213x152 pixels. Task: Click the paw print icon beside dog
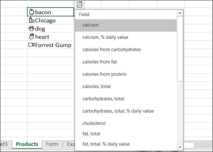[31, 29]
